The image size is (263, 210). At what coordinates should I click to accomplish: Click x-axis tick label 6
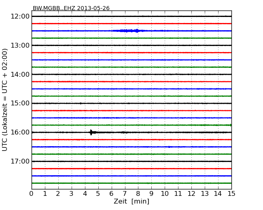(x=111, y=194)
